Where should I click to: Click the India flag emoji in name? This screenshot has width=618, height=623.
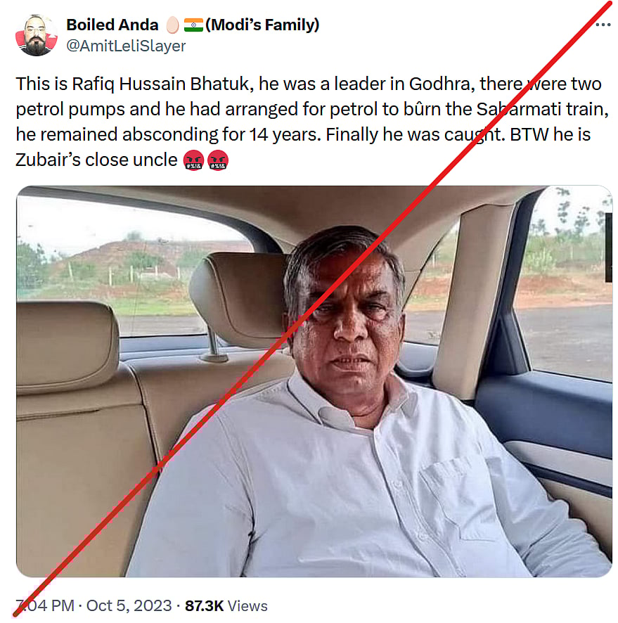coord(193,25)
